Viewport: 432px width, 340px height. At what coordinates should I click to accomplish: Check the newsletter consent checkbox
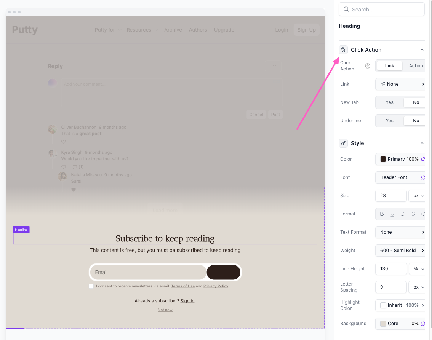click(x=91, y=286)
